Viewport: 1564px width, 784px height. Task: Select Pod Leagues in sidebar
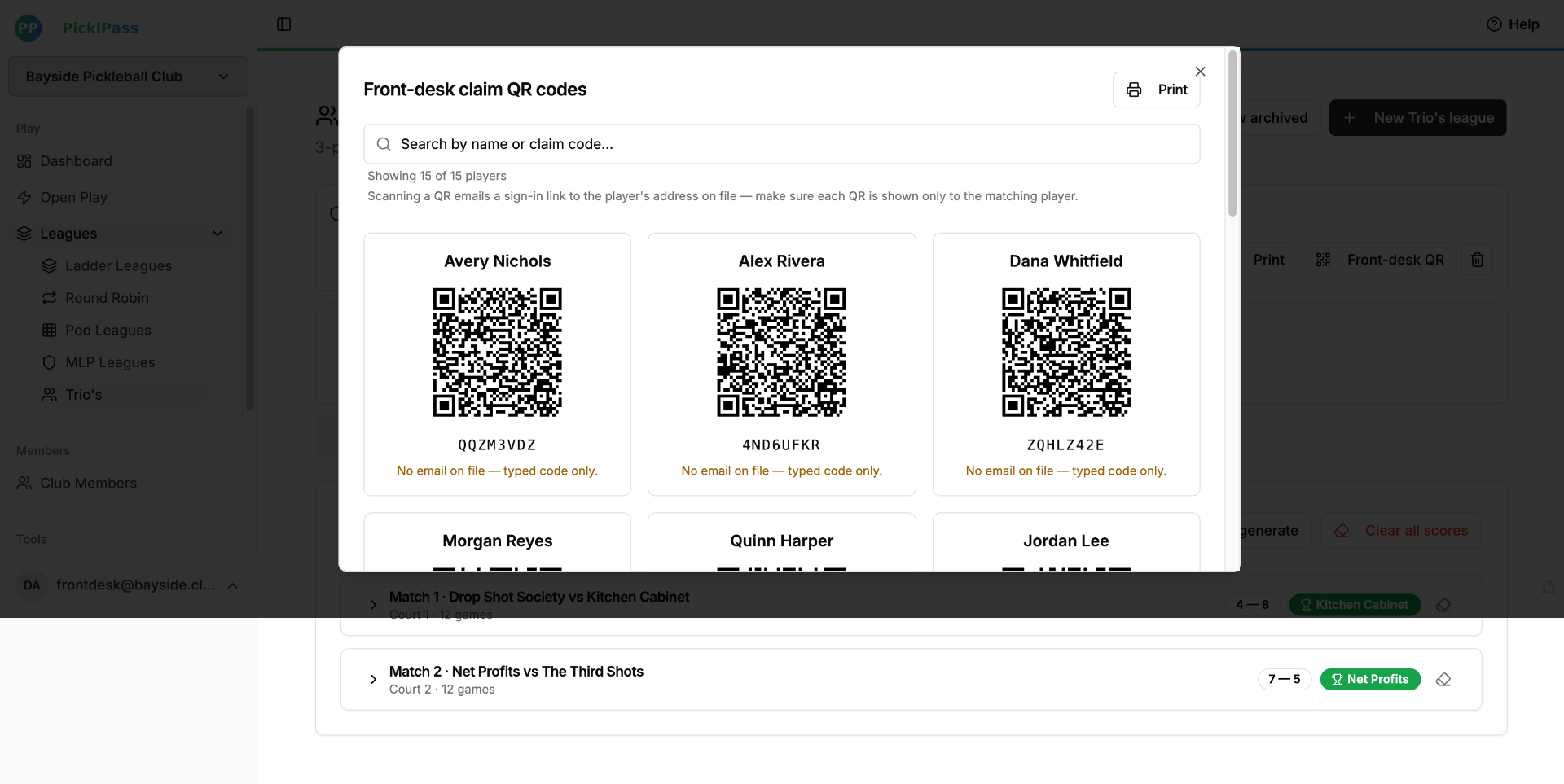108,330
